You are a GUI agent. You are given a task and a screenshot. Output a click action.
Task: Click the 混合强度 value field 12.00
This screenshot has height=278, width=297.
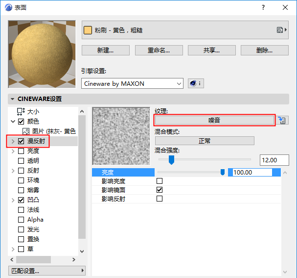coord(274,160)
